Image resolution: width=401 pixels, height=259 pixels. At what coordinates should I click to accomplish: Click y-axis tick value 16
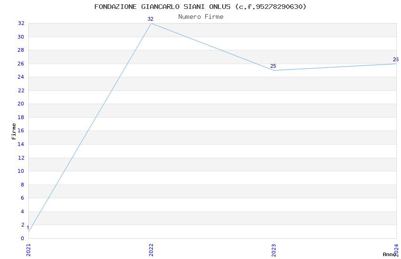point(21,130)
